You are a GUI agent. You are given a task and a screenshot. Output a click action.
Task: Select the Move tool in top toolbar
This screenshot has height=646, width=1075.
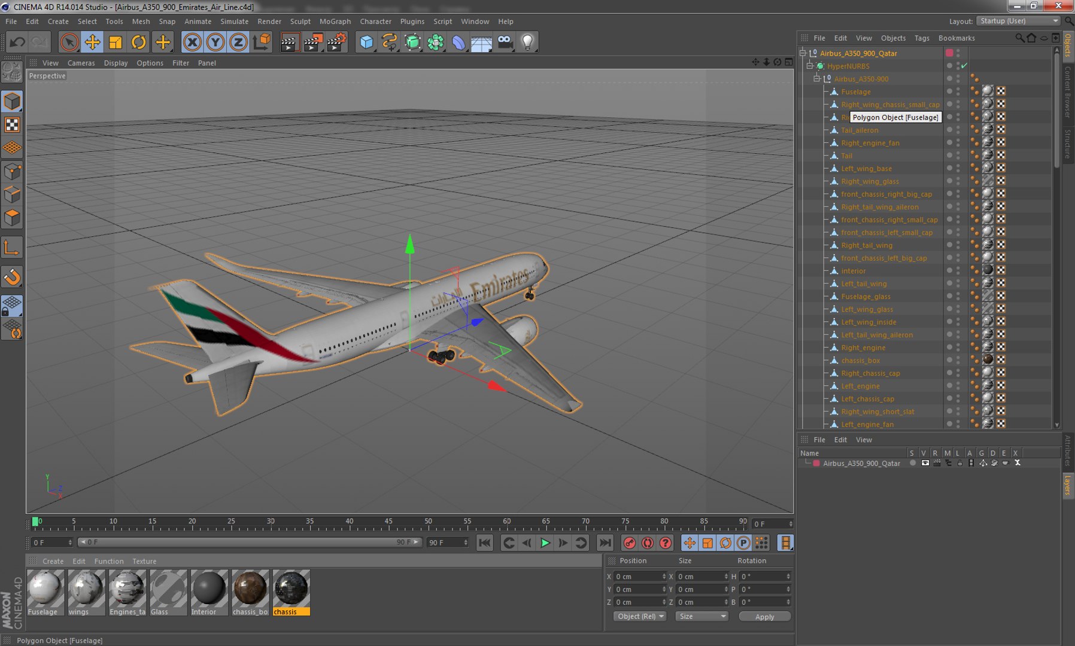coord(92,42)
